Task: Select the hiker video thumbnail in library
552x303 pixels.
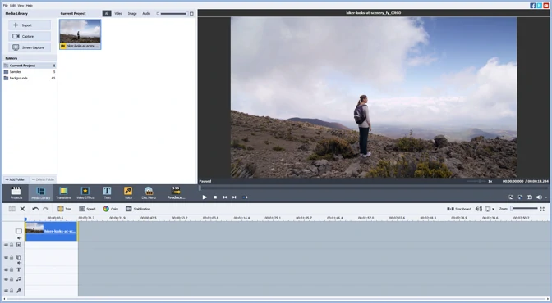Action: point(80,34)
